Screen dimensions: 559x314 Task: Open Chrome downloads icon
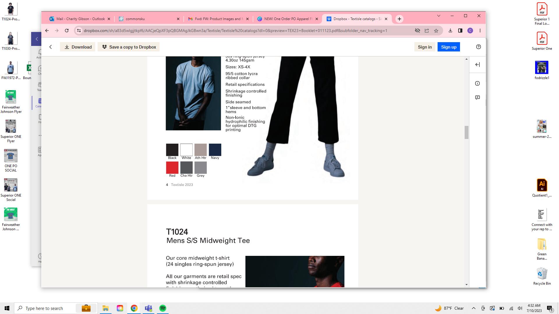tap(450, 31)
